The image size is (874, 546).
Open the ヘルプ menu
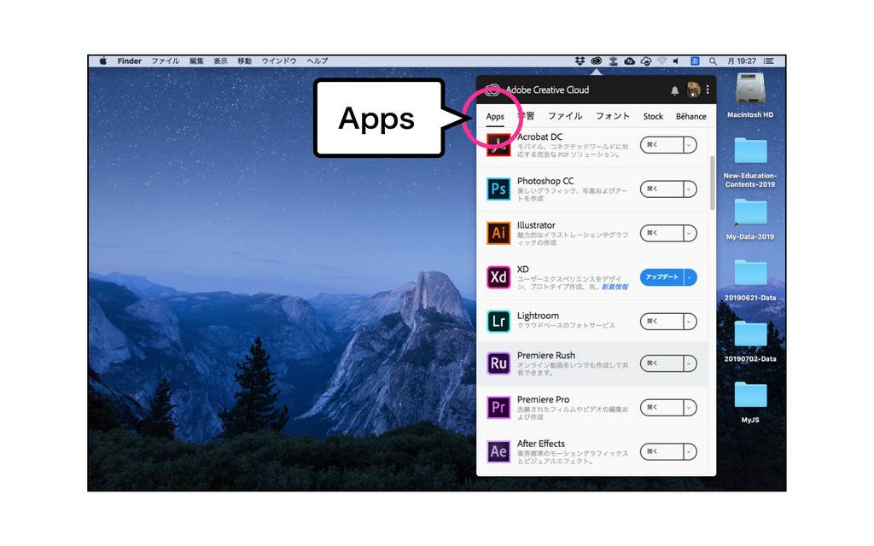click(x=318, y=61)
